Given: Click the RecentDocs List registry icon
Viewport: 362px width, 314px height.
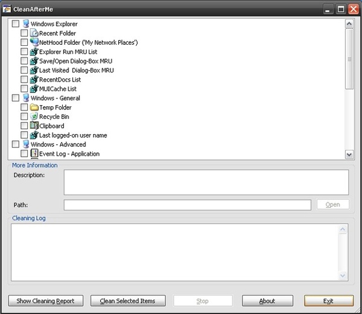Looking at the screenshot, I should (34, 80).
